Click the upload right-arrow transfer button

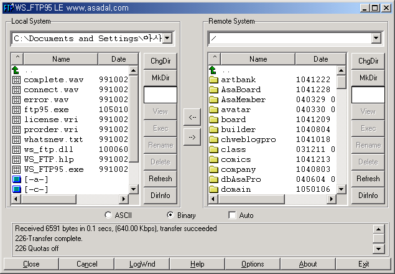192,137
